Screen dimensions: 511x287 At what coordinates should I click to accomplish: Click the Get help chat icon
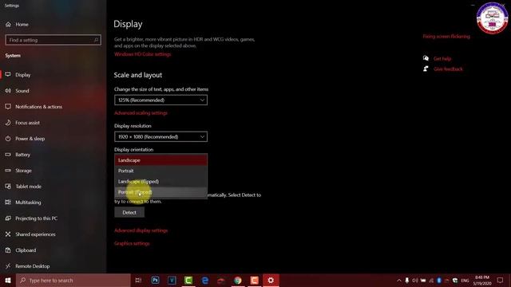tap(426, 58)
